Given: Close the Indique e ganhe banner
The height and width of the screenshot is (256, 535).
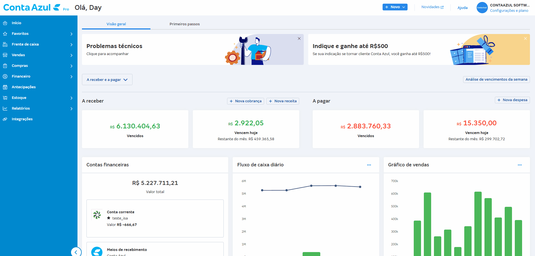Looking at the screenshot, I should [525, 38].
